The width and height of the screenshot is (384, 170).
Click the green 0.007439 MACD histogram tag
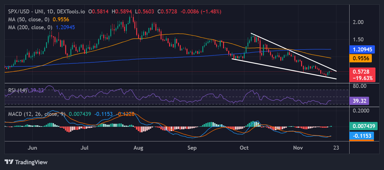click(363, 126)
